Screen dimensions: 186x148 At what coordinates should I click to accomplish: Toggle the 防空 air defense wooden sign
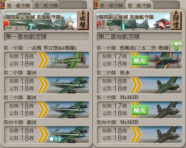176,20
